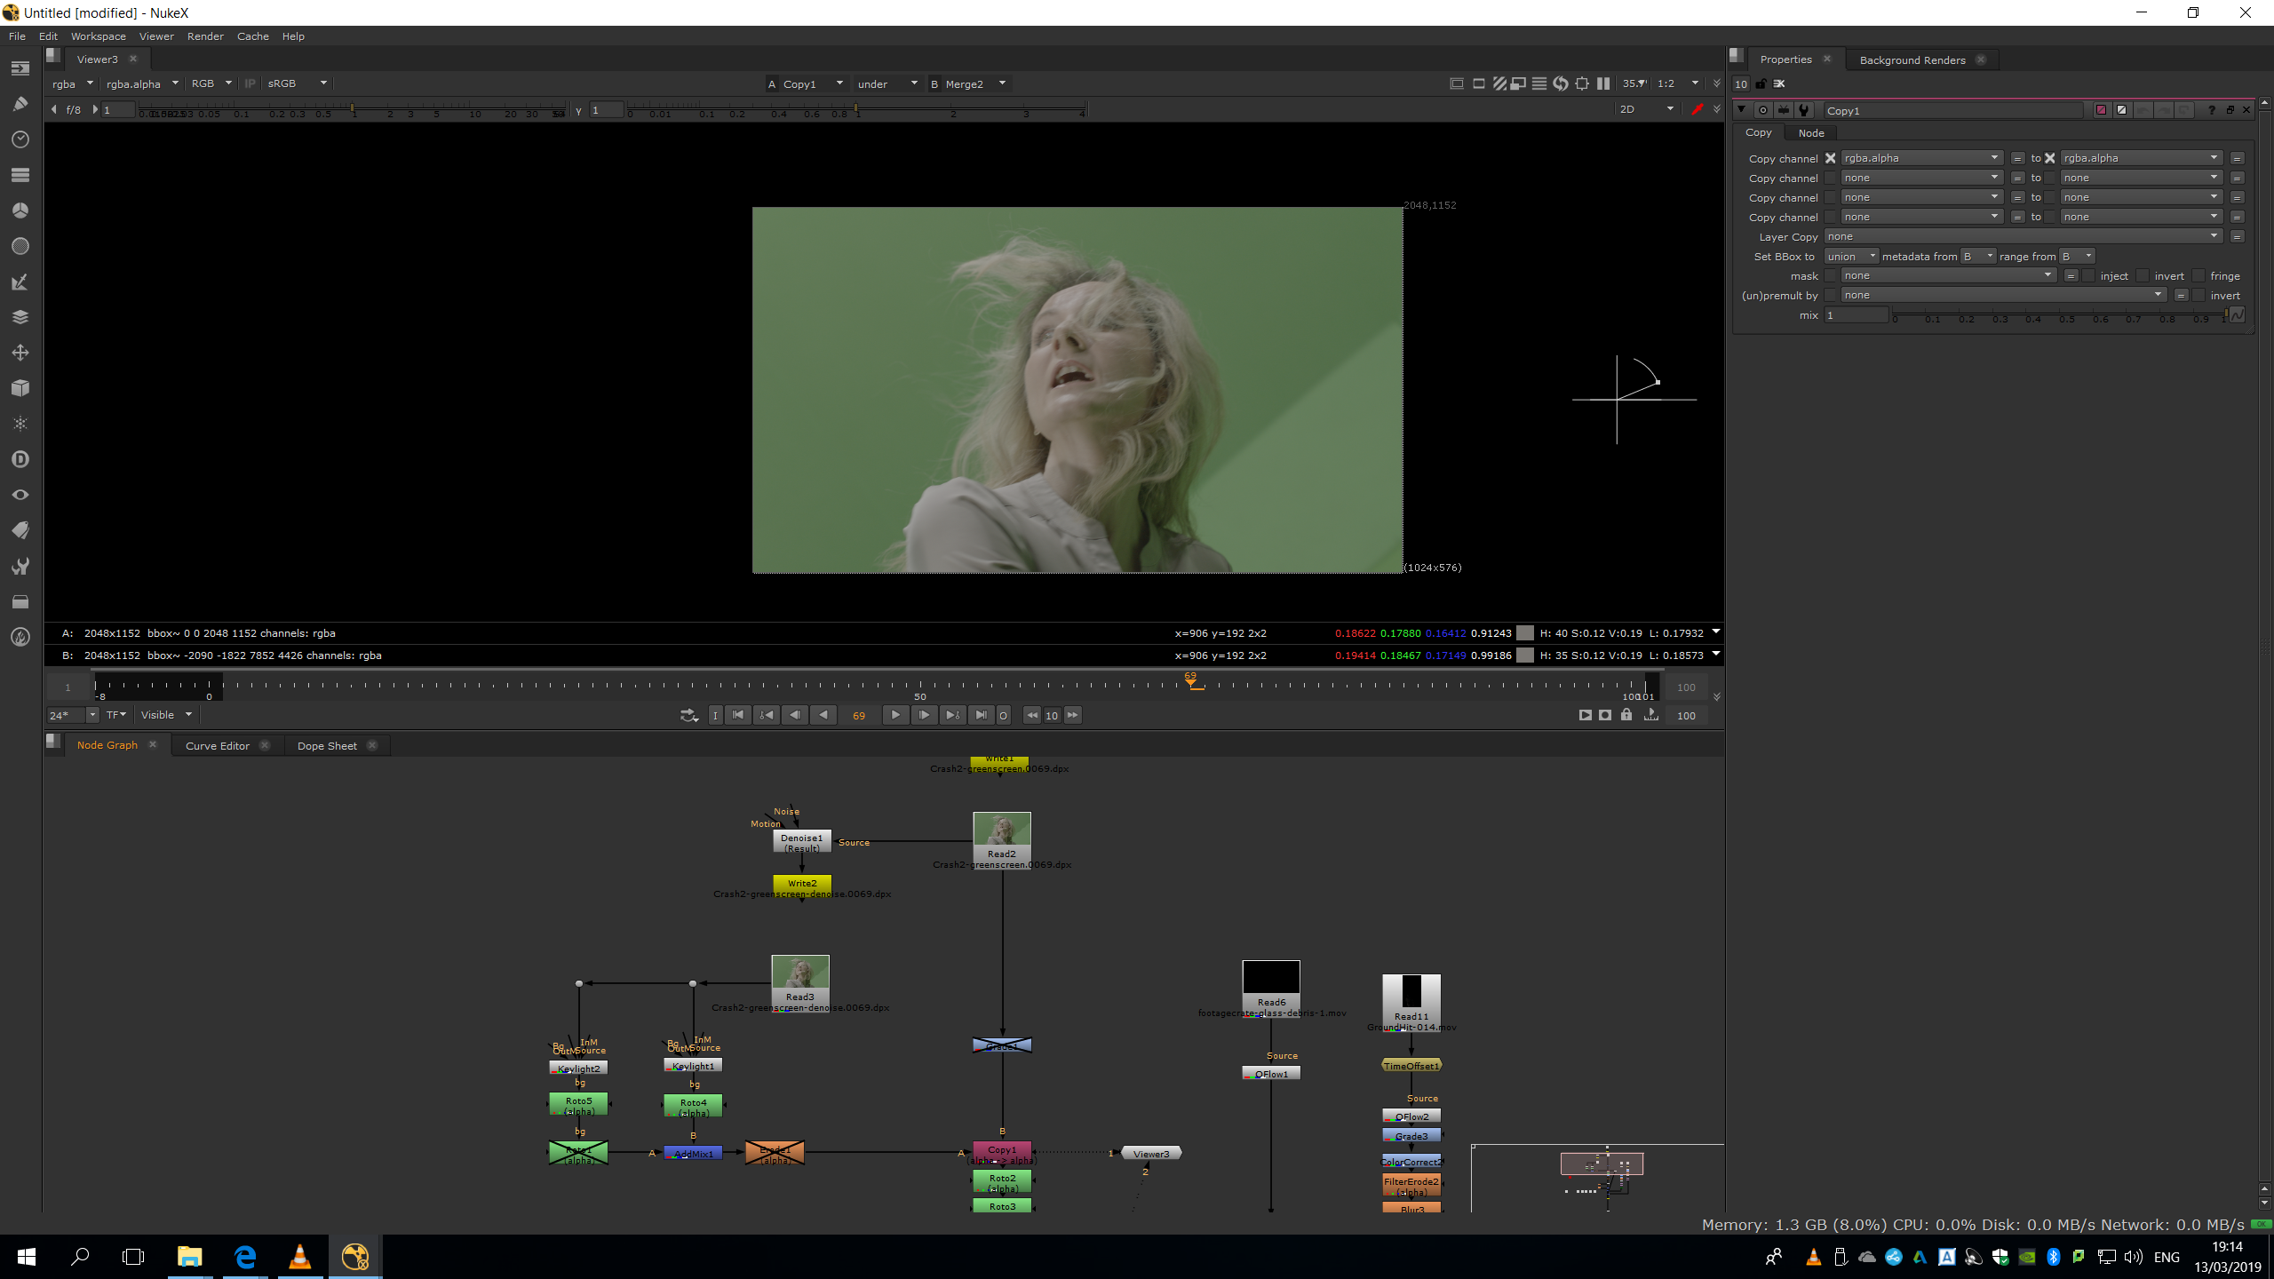Click the mix slider track
Screen dimensions: 2274x1279
2059,315
